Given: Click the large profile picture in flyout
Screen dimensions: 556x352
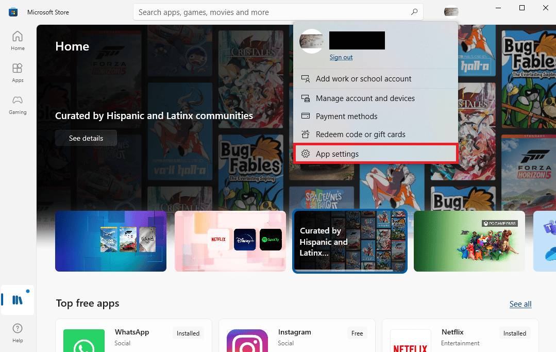Looking at the screenshot, I should 311,41.
